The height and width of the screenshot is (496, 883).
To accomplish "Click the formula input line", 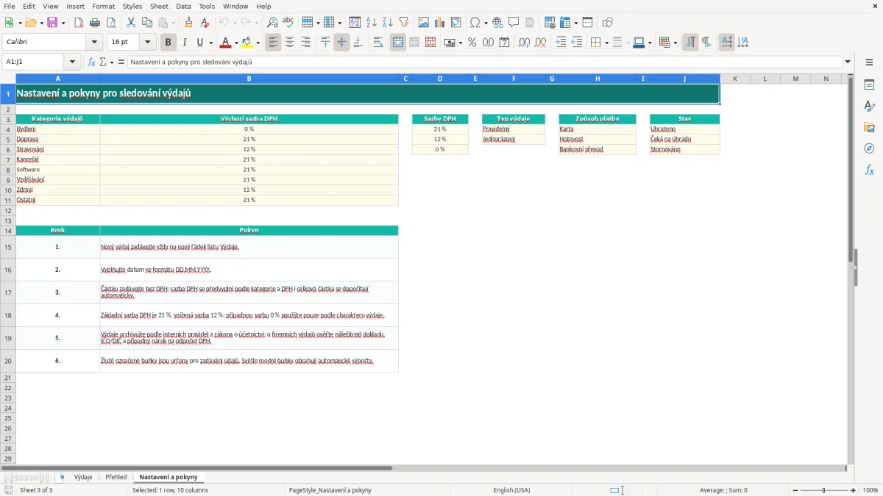I will (x=485, y=62).
